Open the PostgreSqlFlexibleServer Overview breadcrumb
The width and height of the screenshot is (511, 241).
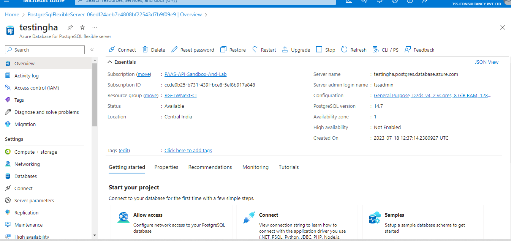coord(115,14)
